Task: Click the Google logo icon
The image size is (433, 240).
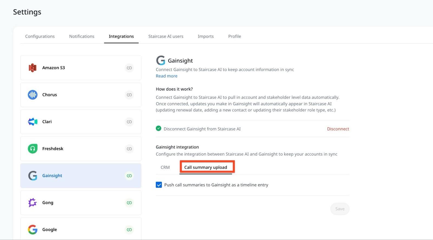Action: [x=32, y=229]
